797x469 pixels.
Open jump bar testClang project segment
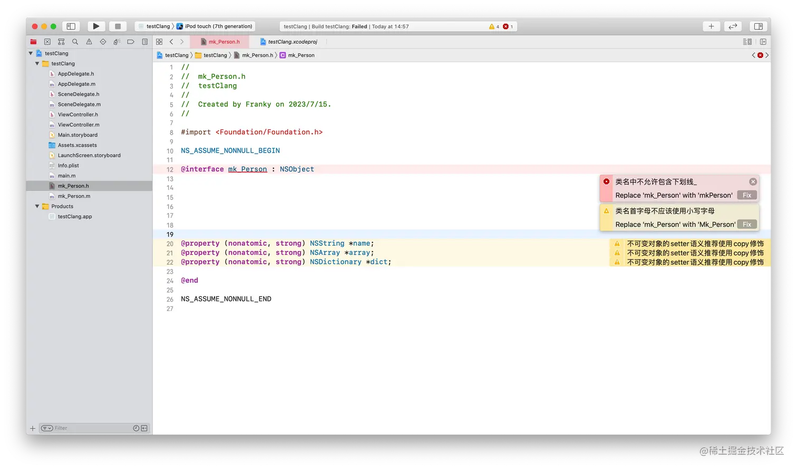point(172,55)
